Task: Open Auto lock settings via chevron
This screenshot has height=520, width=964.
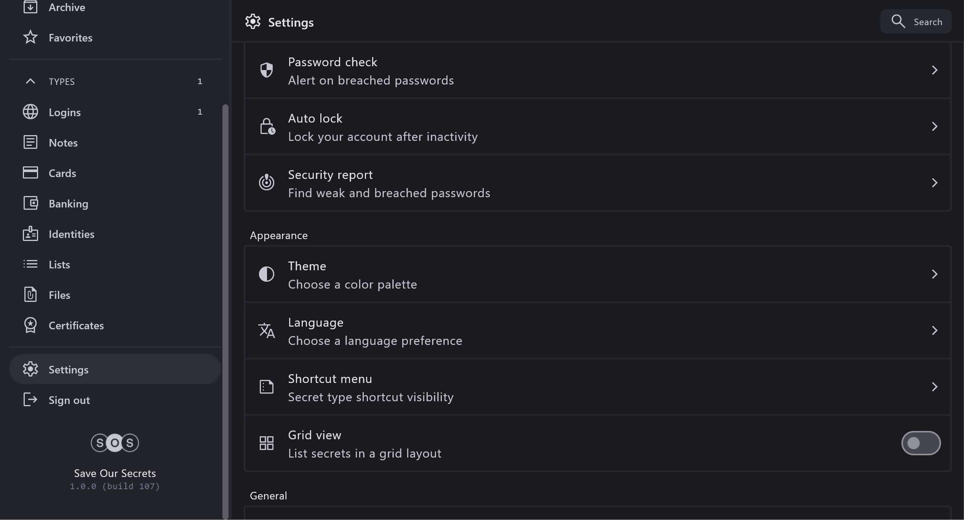Action: [x=934, y=126]
